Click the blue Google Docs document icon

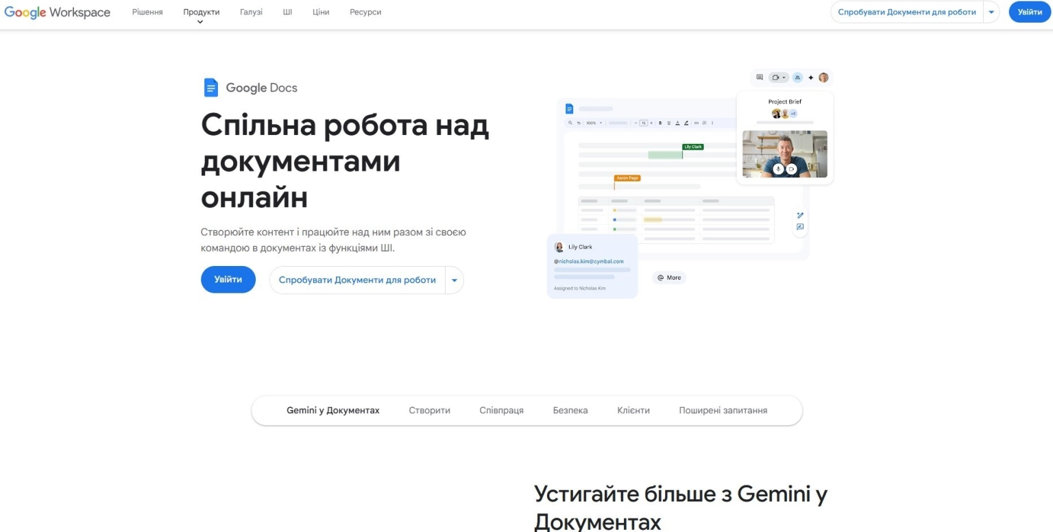tap(210, 88)
